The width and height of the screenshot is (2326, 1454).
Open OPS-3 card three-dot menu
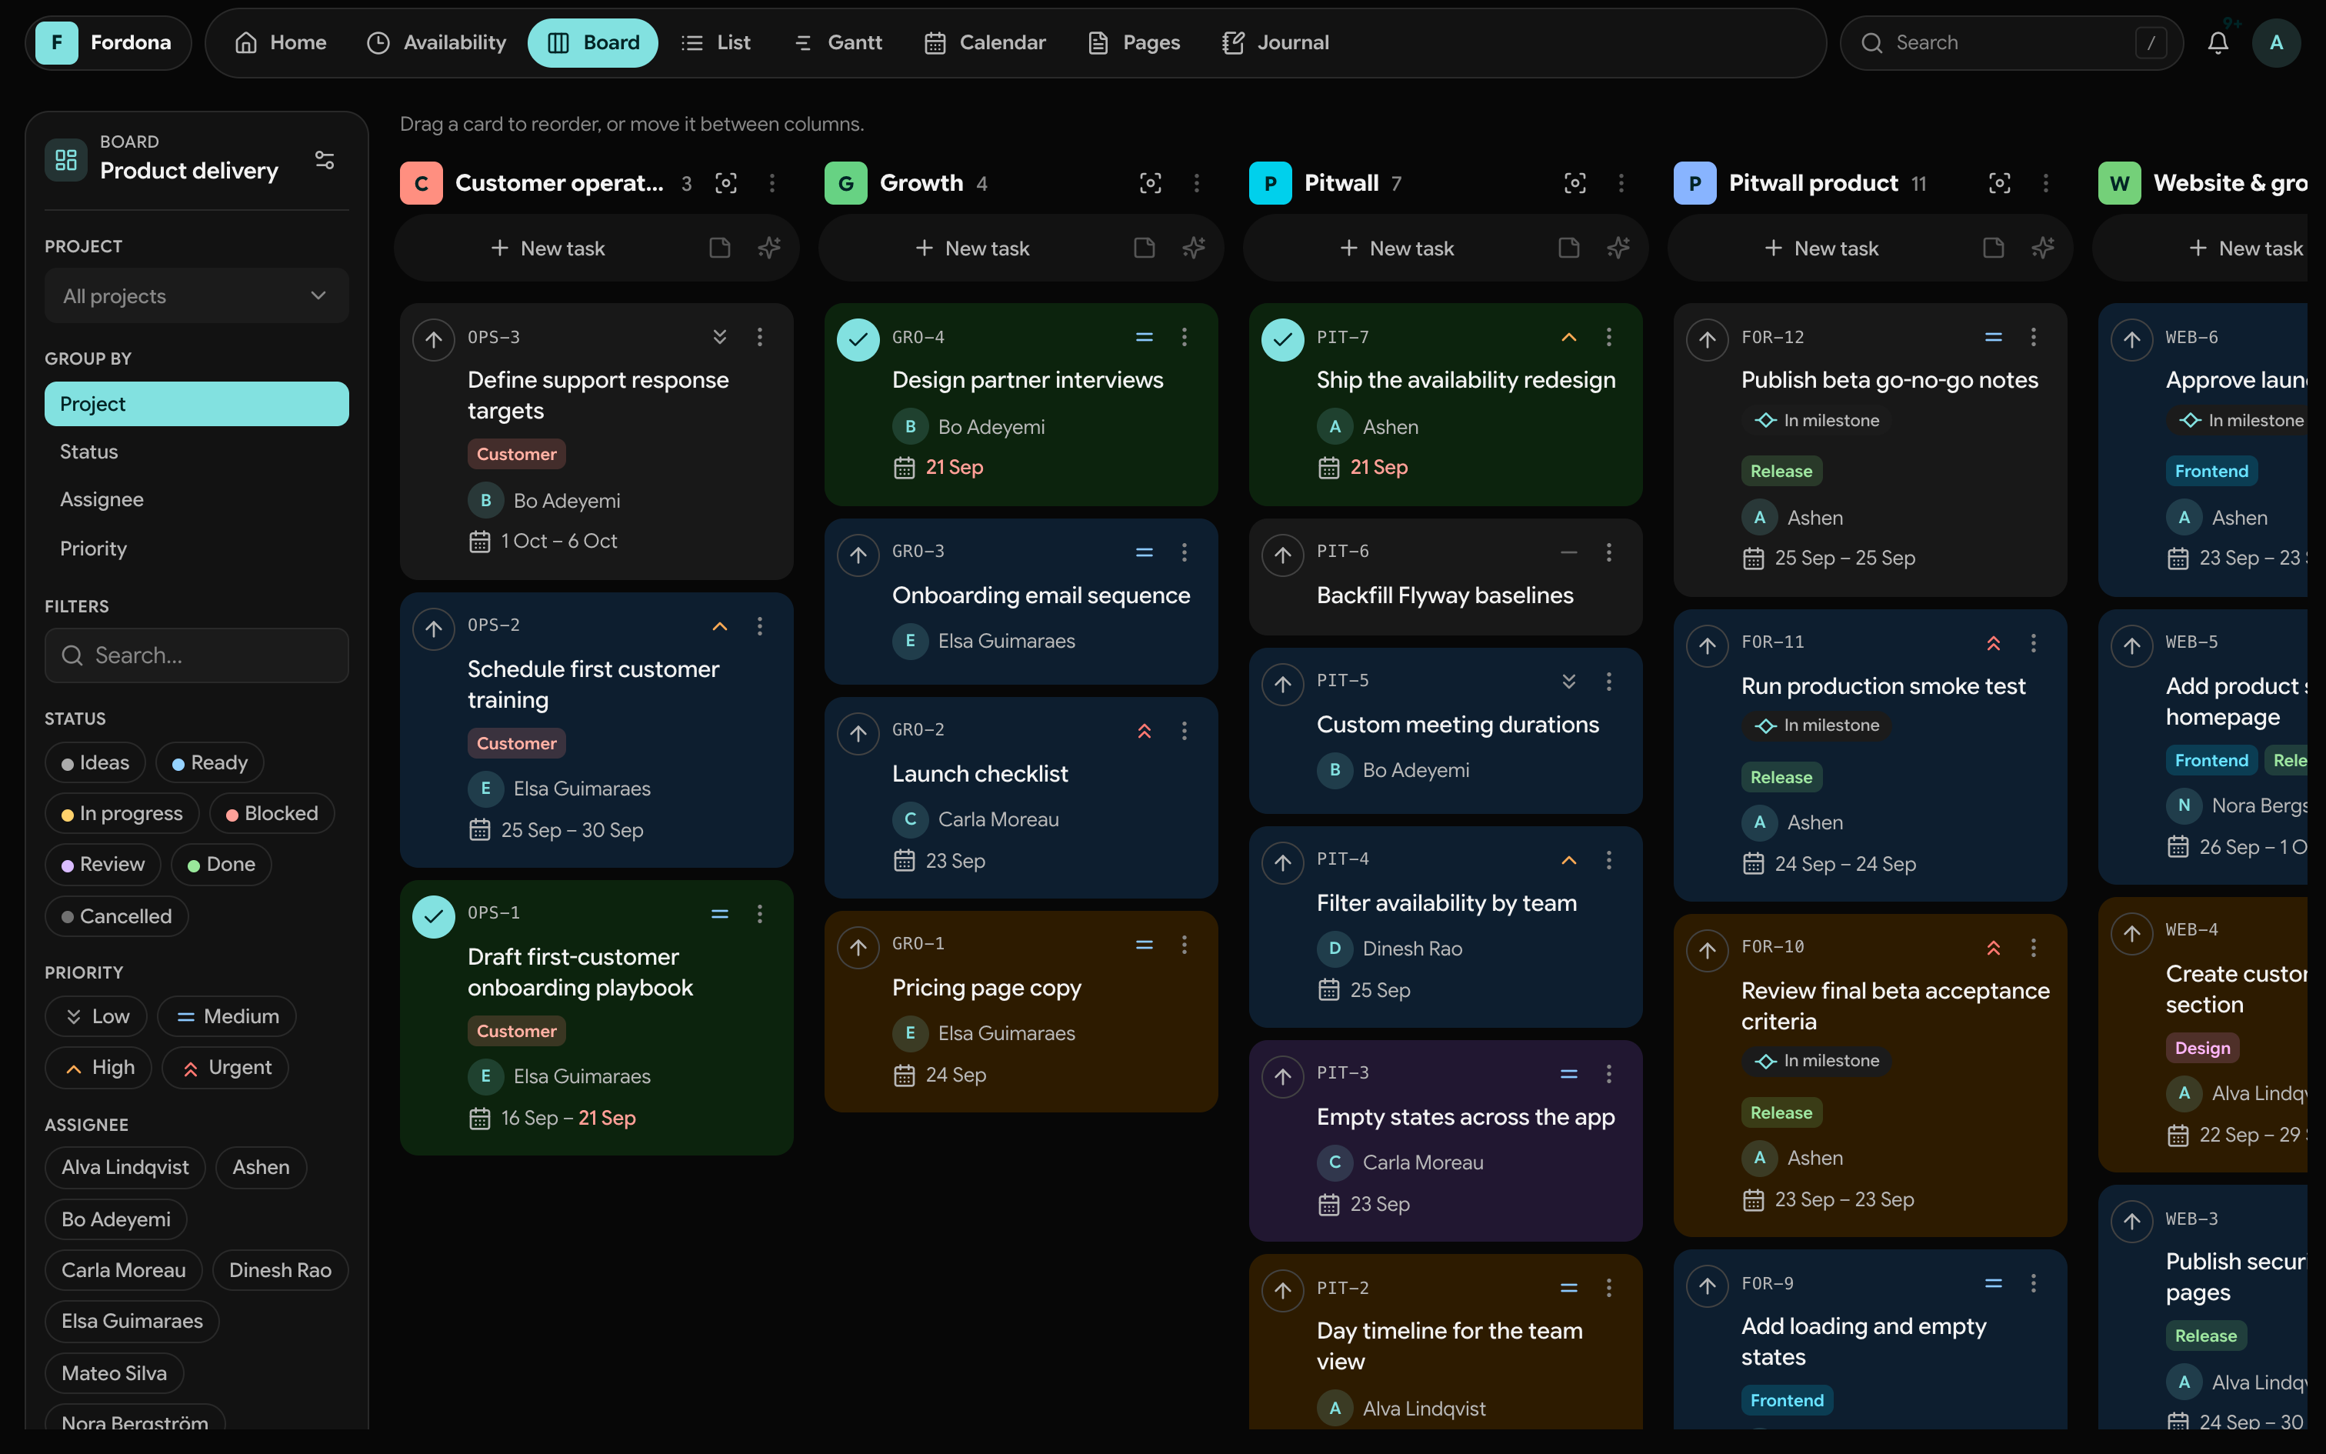click(x=760, y=337)
